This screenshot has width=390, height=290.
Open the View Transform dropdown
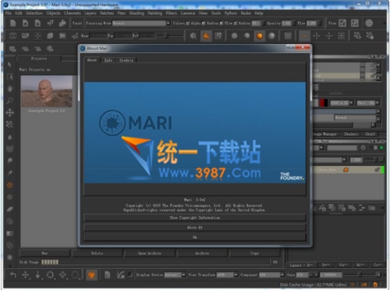(227, 274)
